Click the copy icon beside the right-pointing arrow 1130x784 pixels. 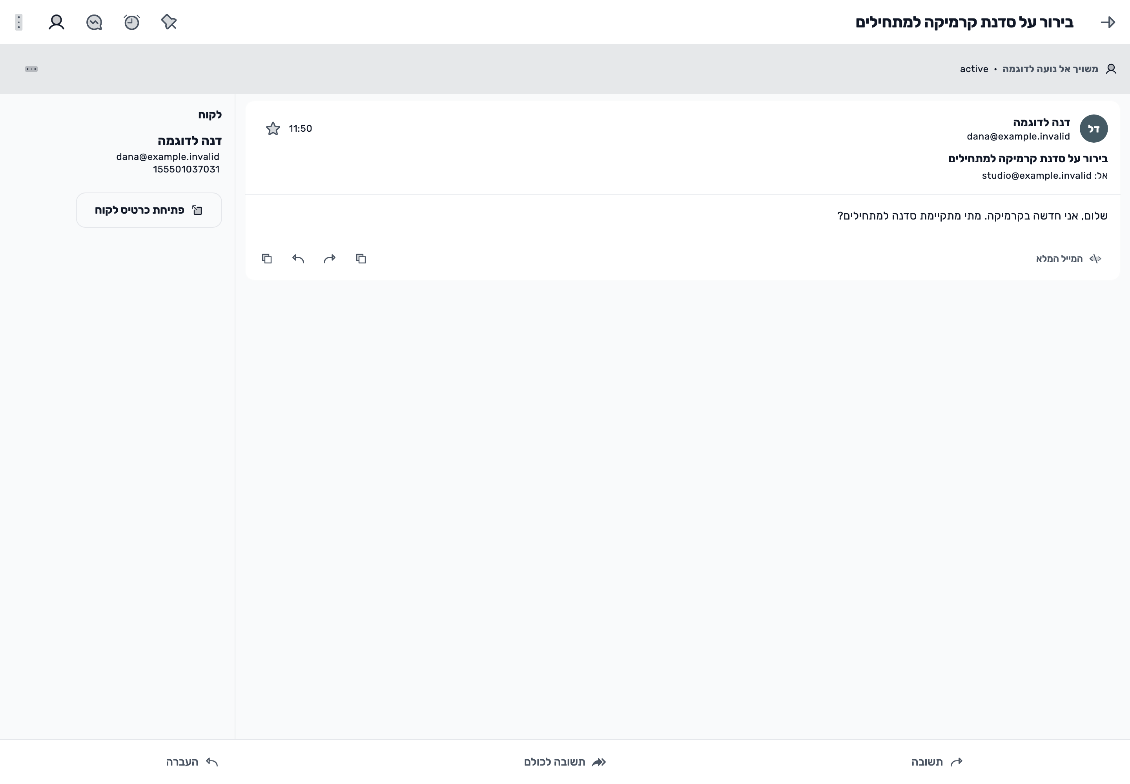click(x=361, y=258)
